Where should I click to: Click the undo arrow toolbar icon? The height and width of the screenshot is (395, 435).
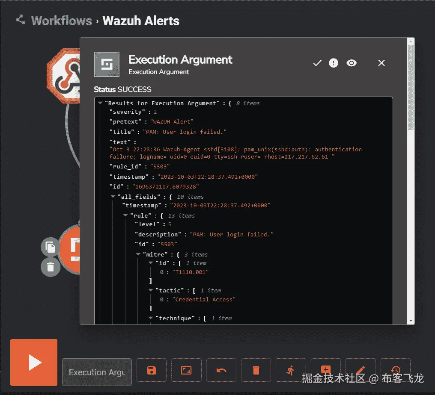pos(221,370)
